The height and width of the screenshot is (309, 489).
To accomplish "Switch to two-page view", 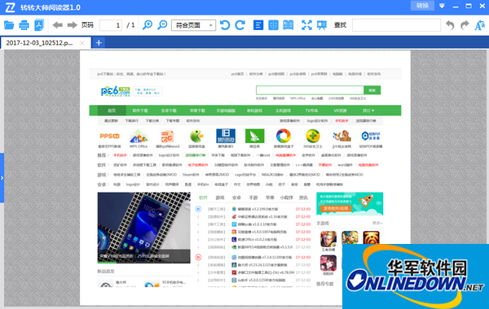I will [273, 25].
